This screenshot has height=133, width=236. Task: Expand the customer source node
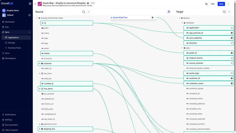pyautogui.click(x=40, y=64)
